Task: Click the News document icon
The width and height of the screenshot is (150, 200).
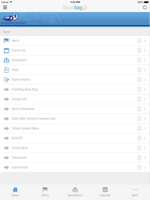Action: pos(6,70)
